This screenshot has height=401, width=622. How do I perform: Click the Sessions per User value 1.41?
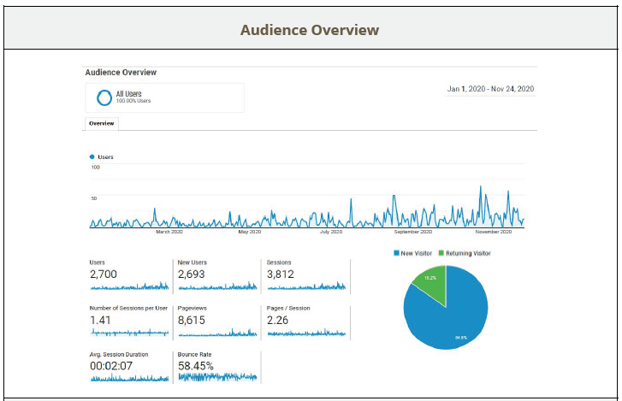[x=100, y=320]
